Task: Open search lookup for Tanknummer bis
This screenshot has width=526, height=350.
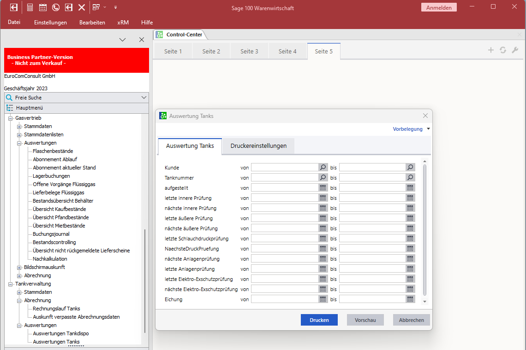Action: click(x=410, y=178)
